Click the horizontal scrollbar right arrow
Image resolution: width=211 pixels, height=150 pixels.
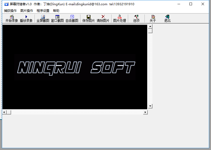coord(145,112)
